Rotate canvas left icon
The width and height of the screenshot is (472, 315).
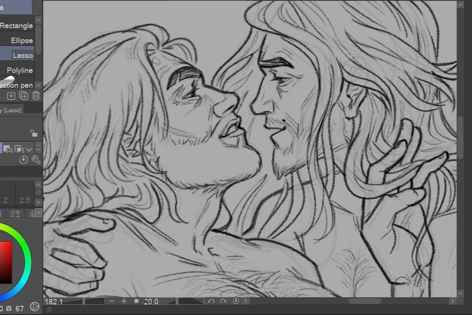pos(211,301)
